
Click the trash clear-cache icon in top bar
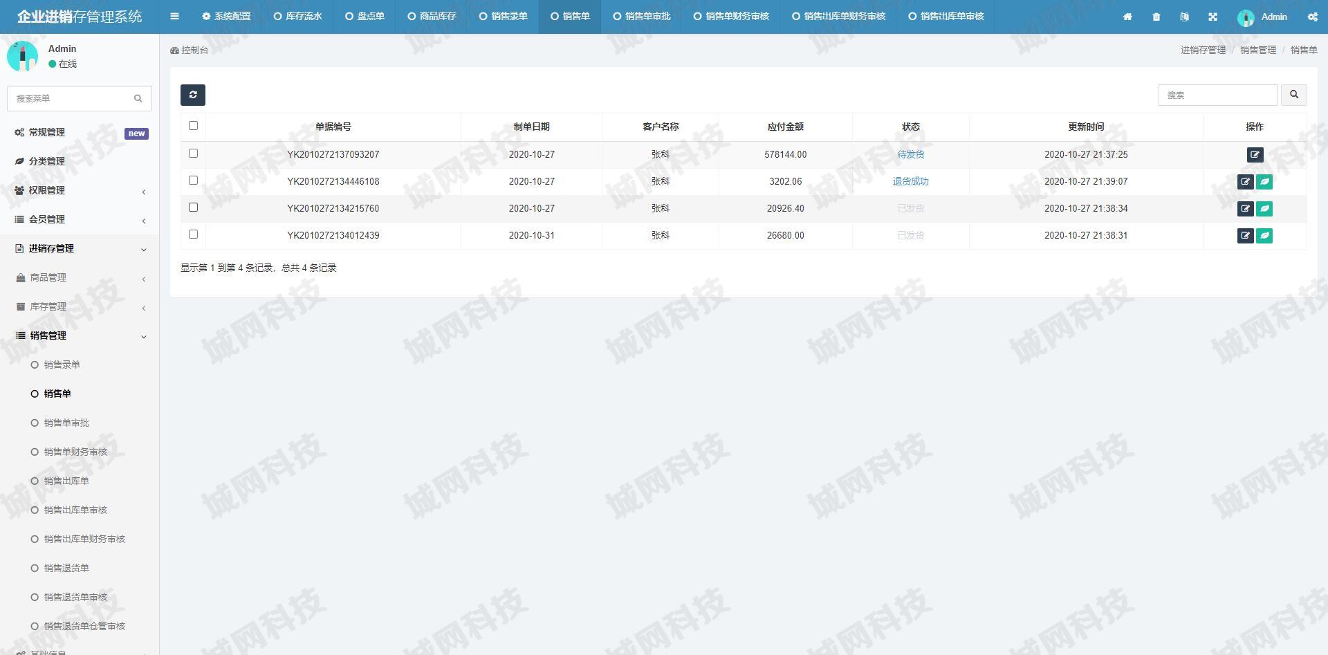tap(1156, 17)
